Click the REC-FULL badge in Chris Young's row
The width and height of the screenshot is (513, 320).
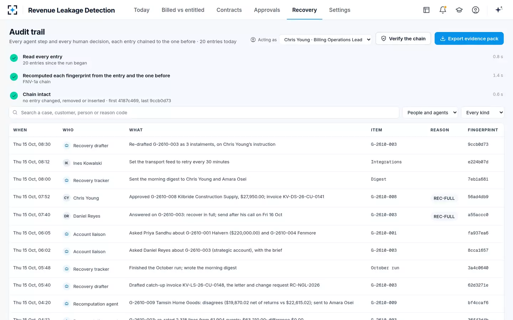[x=444, y=198]
